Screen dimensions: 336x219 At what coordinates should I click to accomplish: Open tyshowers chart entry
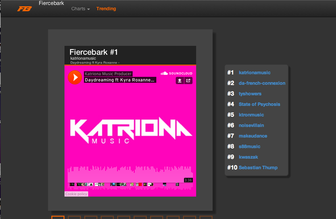tap(250, 94)
